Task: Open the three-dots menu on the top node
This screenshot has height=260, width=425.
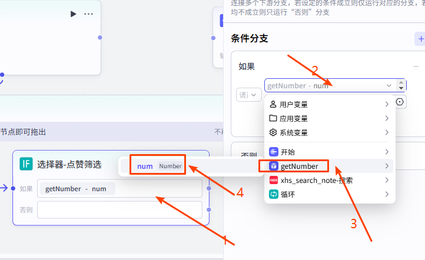Action: pyautogui.click(x=88, y=14)
